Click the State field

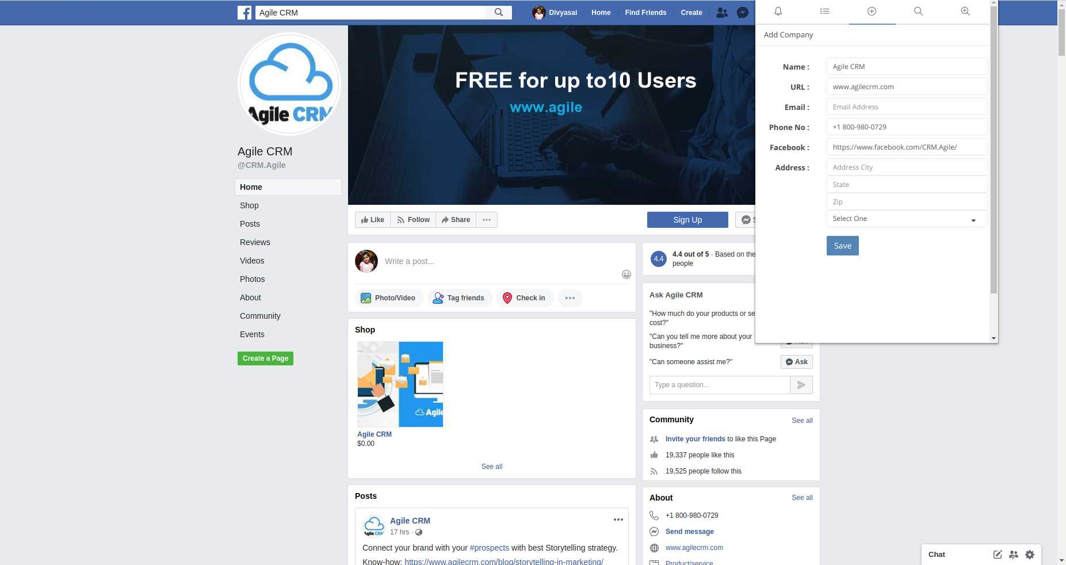[x=907, y=185]
